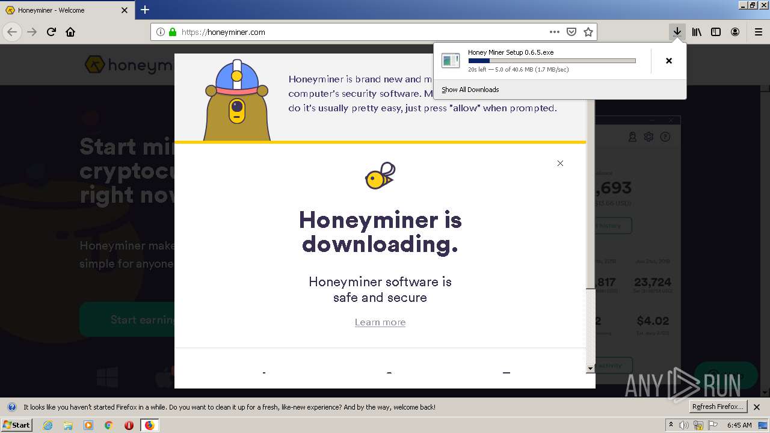
Task: Click scrollbar down arrow in modal
Action: click(x=590, y=368)
